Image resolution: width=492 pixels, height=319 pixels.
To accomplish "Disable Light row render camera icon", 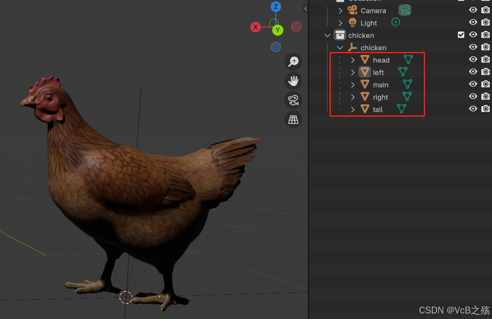I will tap(486, 22).
